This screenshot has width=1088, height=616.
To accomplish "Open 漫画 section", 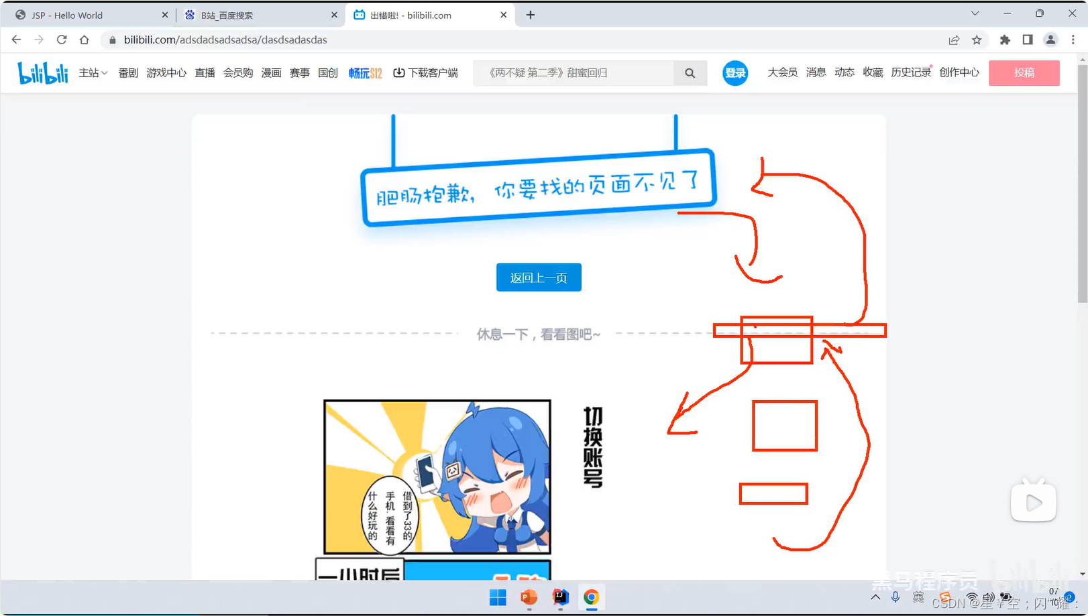I will coord(271,72).
